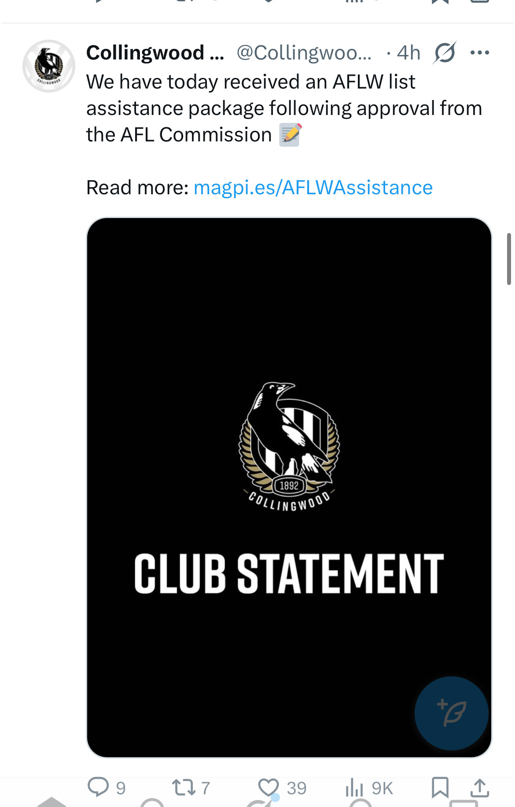Open Messages tab in bottom navigation

pyautogui.click(x=463, y=803)
